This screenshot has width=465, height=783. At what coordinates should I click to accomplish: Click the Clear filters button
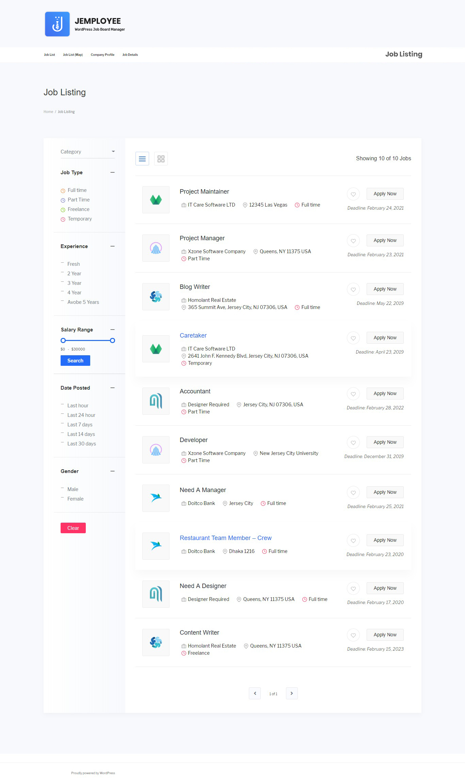(73, 528)
